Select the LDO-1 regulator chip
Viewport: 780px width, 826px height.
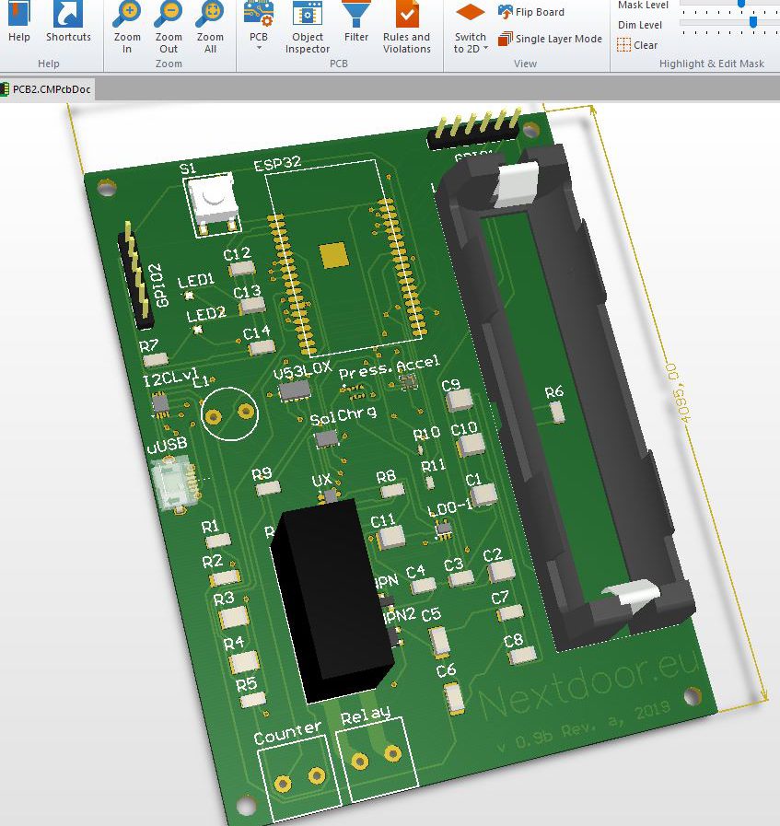click(443, 529)
